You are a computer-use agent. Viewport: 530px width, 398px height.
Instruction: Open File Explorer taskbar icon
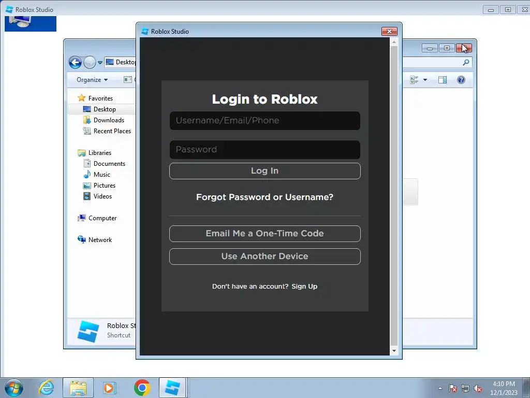point(78,388)
